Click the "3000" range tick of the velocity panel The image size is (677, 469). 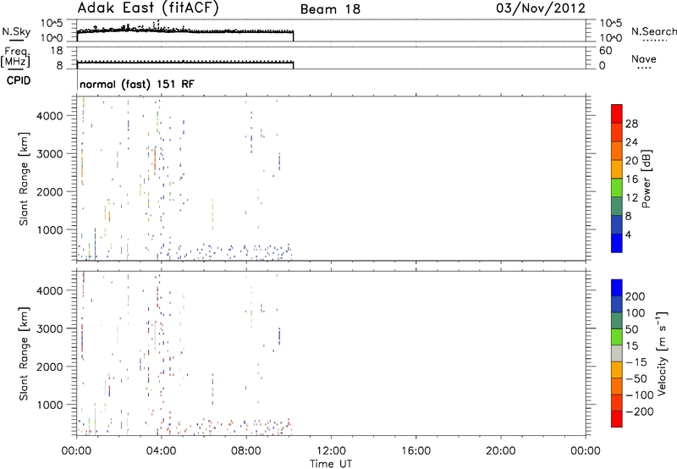(x=50, y=328)
